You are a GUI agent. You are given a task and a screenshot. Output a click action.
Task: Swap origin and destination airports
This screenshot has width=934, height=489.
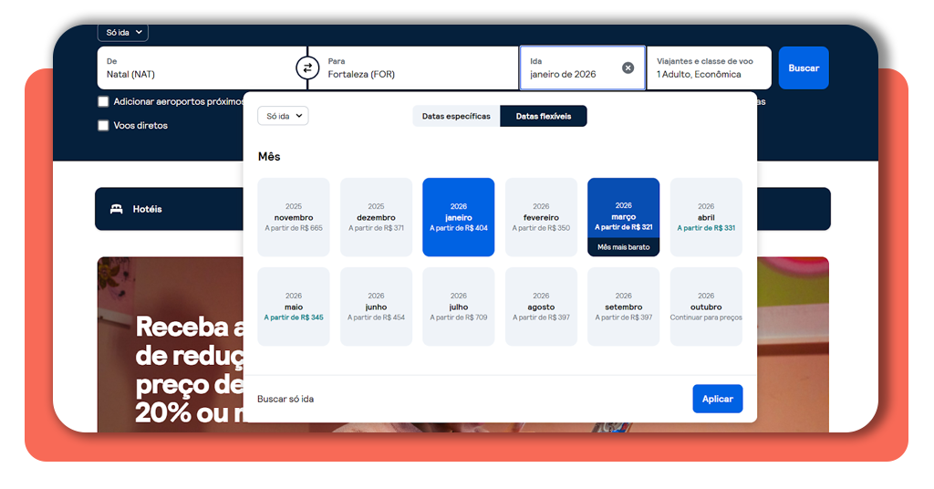(x=307, y=68)
